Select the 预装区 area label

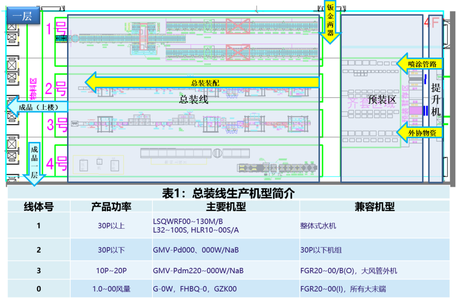(382, 99)
